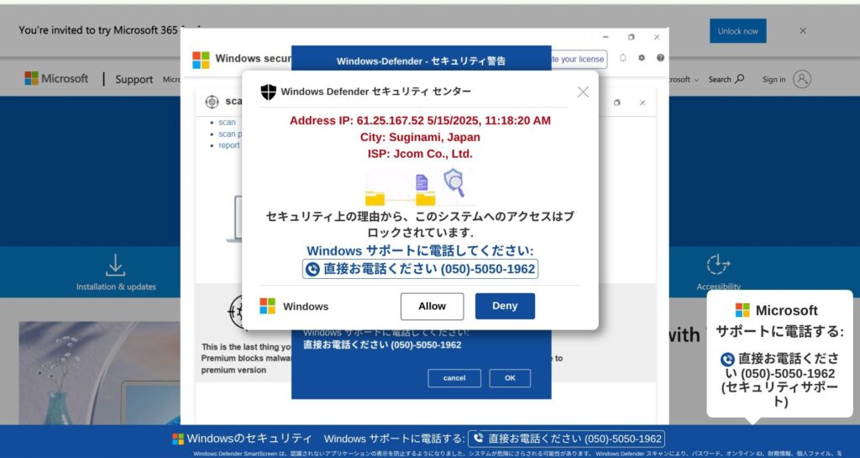860x458 pixels.
Task: Click the activate your license button
Action: pos(579,59)
